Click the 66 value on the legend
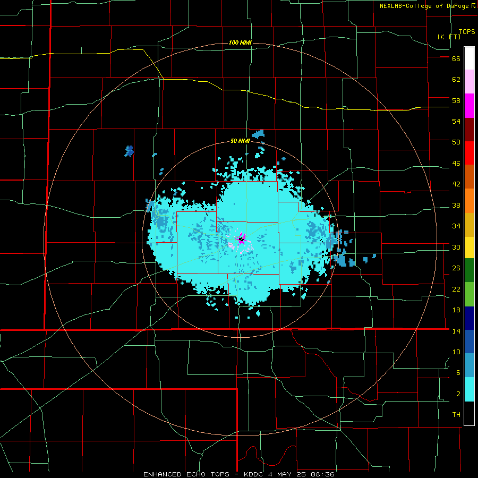This screenshot has height=478, width=478. pos(456,59)
